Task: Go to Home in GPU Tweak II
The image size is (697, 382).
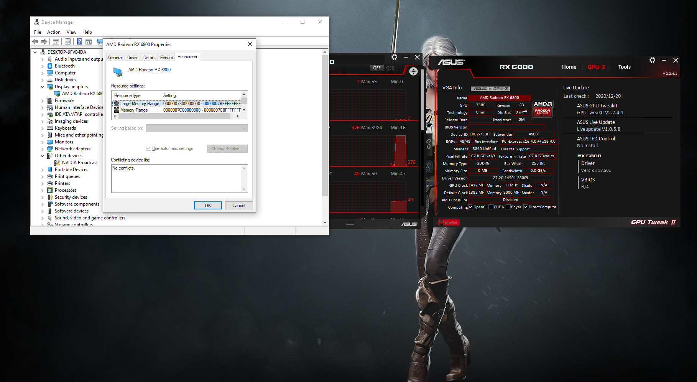Action: tap(569, 67)
